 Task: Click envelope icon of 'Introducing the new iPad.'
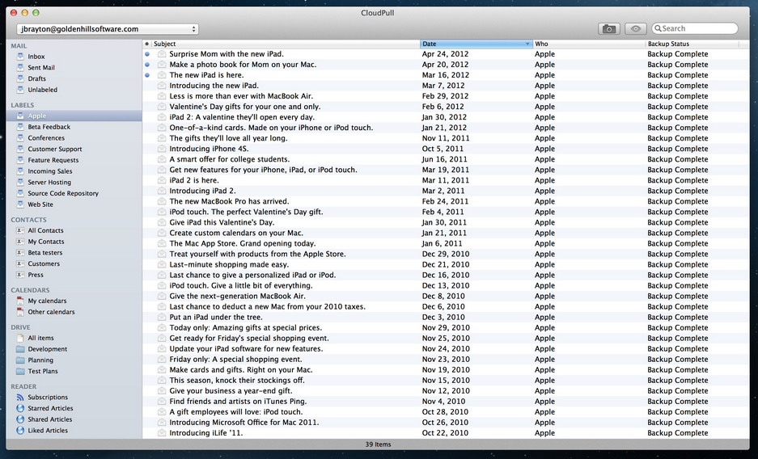(x=162, y=86)
